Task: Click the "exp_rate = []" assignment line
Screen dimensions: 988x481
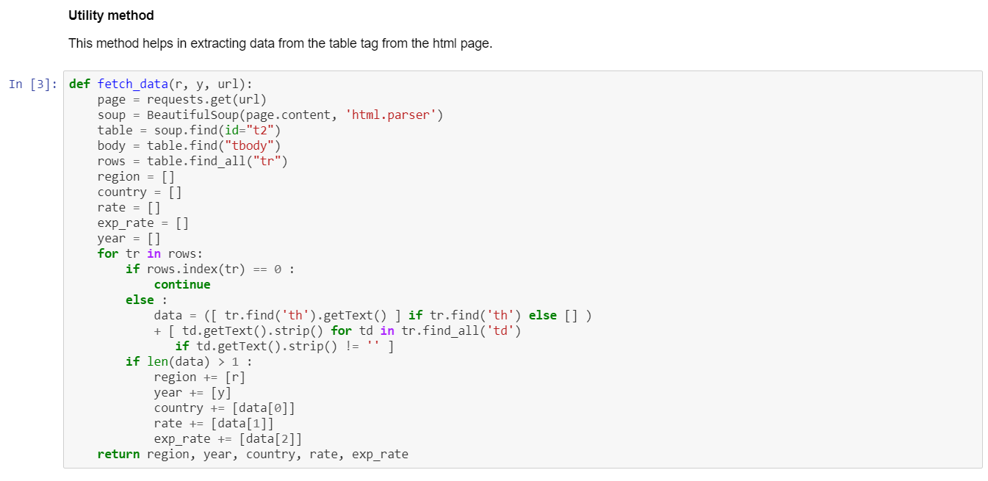Action: pos(143,223)
